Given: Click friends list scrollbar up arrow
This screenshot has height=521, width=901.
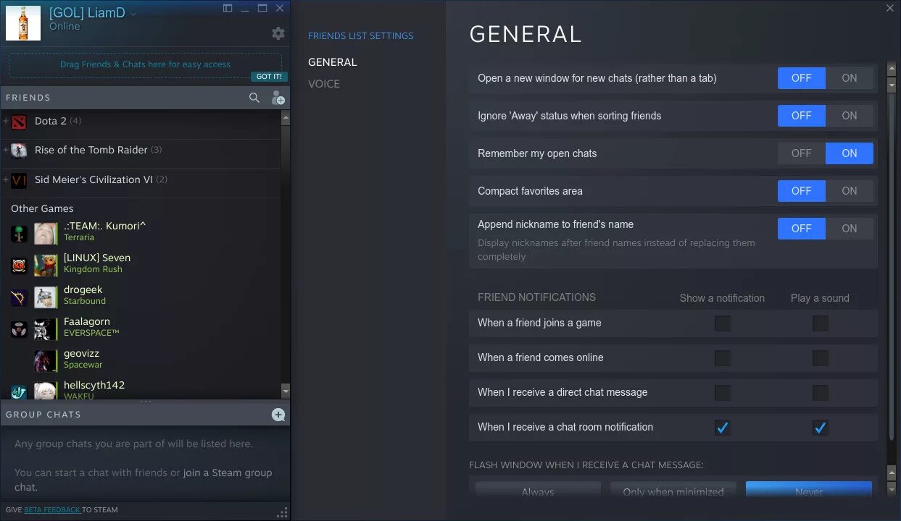Looking at the screenshot, I should click(286, 117).
